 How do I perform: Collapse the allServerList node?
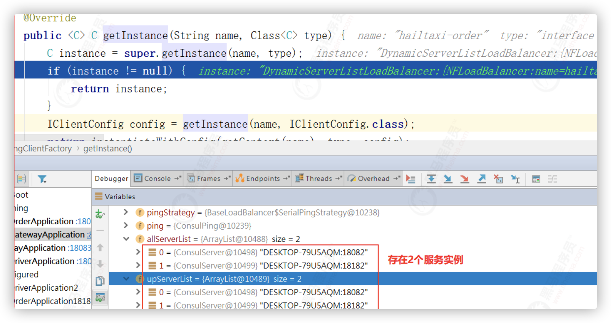point(126,239)
